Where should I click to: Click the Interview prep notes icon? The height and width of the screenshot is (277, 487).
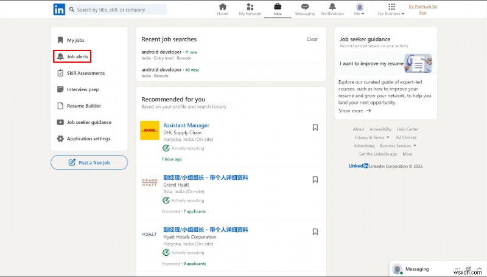[x=60, y=89]
